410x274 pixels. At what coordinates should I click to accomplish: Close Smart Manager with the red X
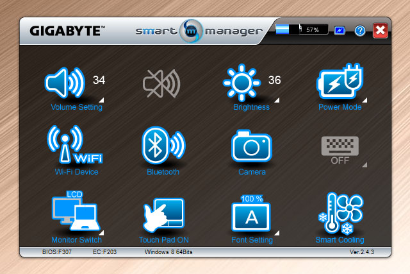point(380,31)
